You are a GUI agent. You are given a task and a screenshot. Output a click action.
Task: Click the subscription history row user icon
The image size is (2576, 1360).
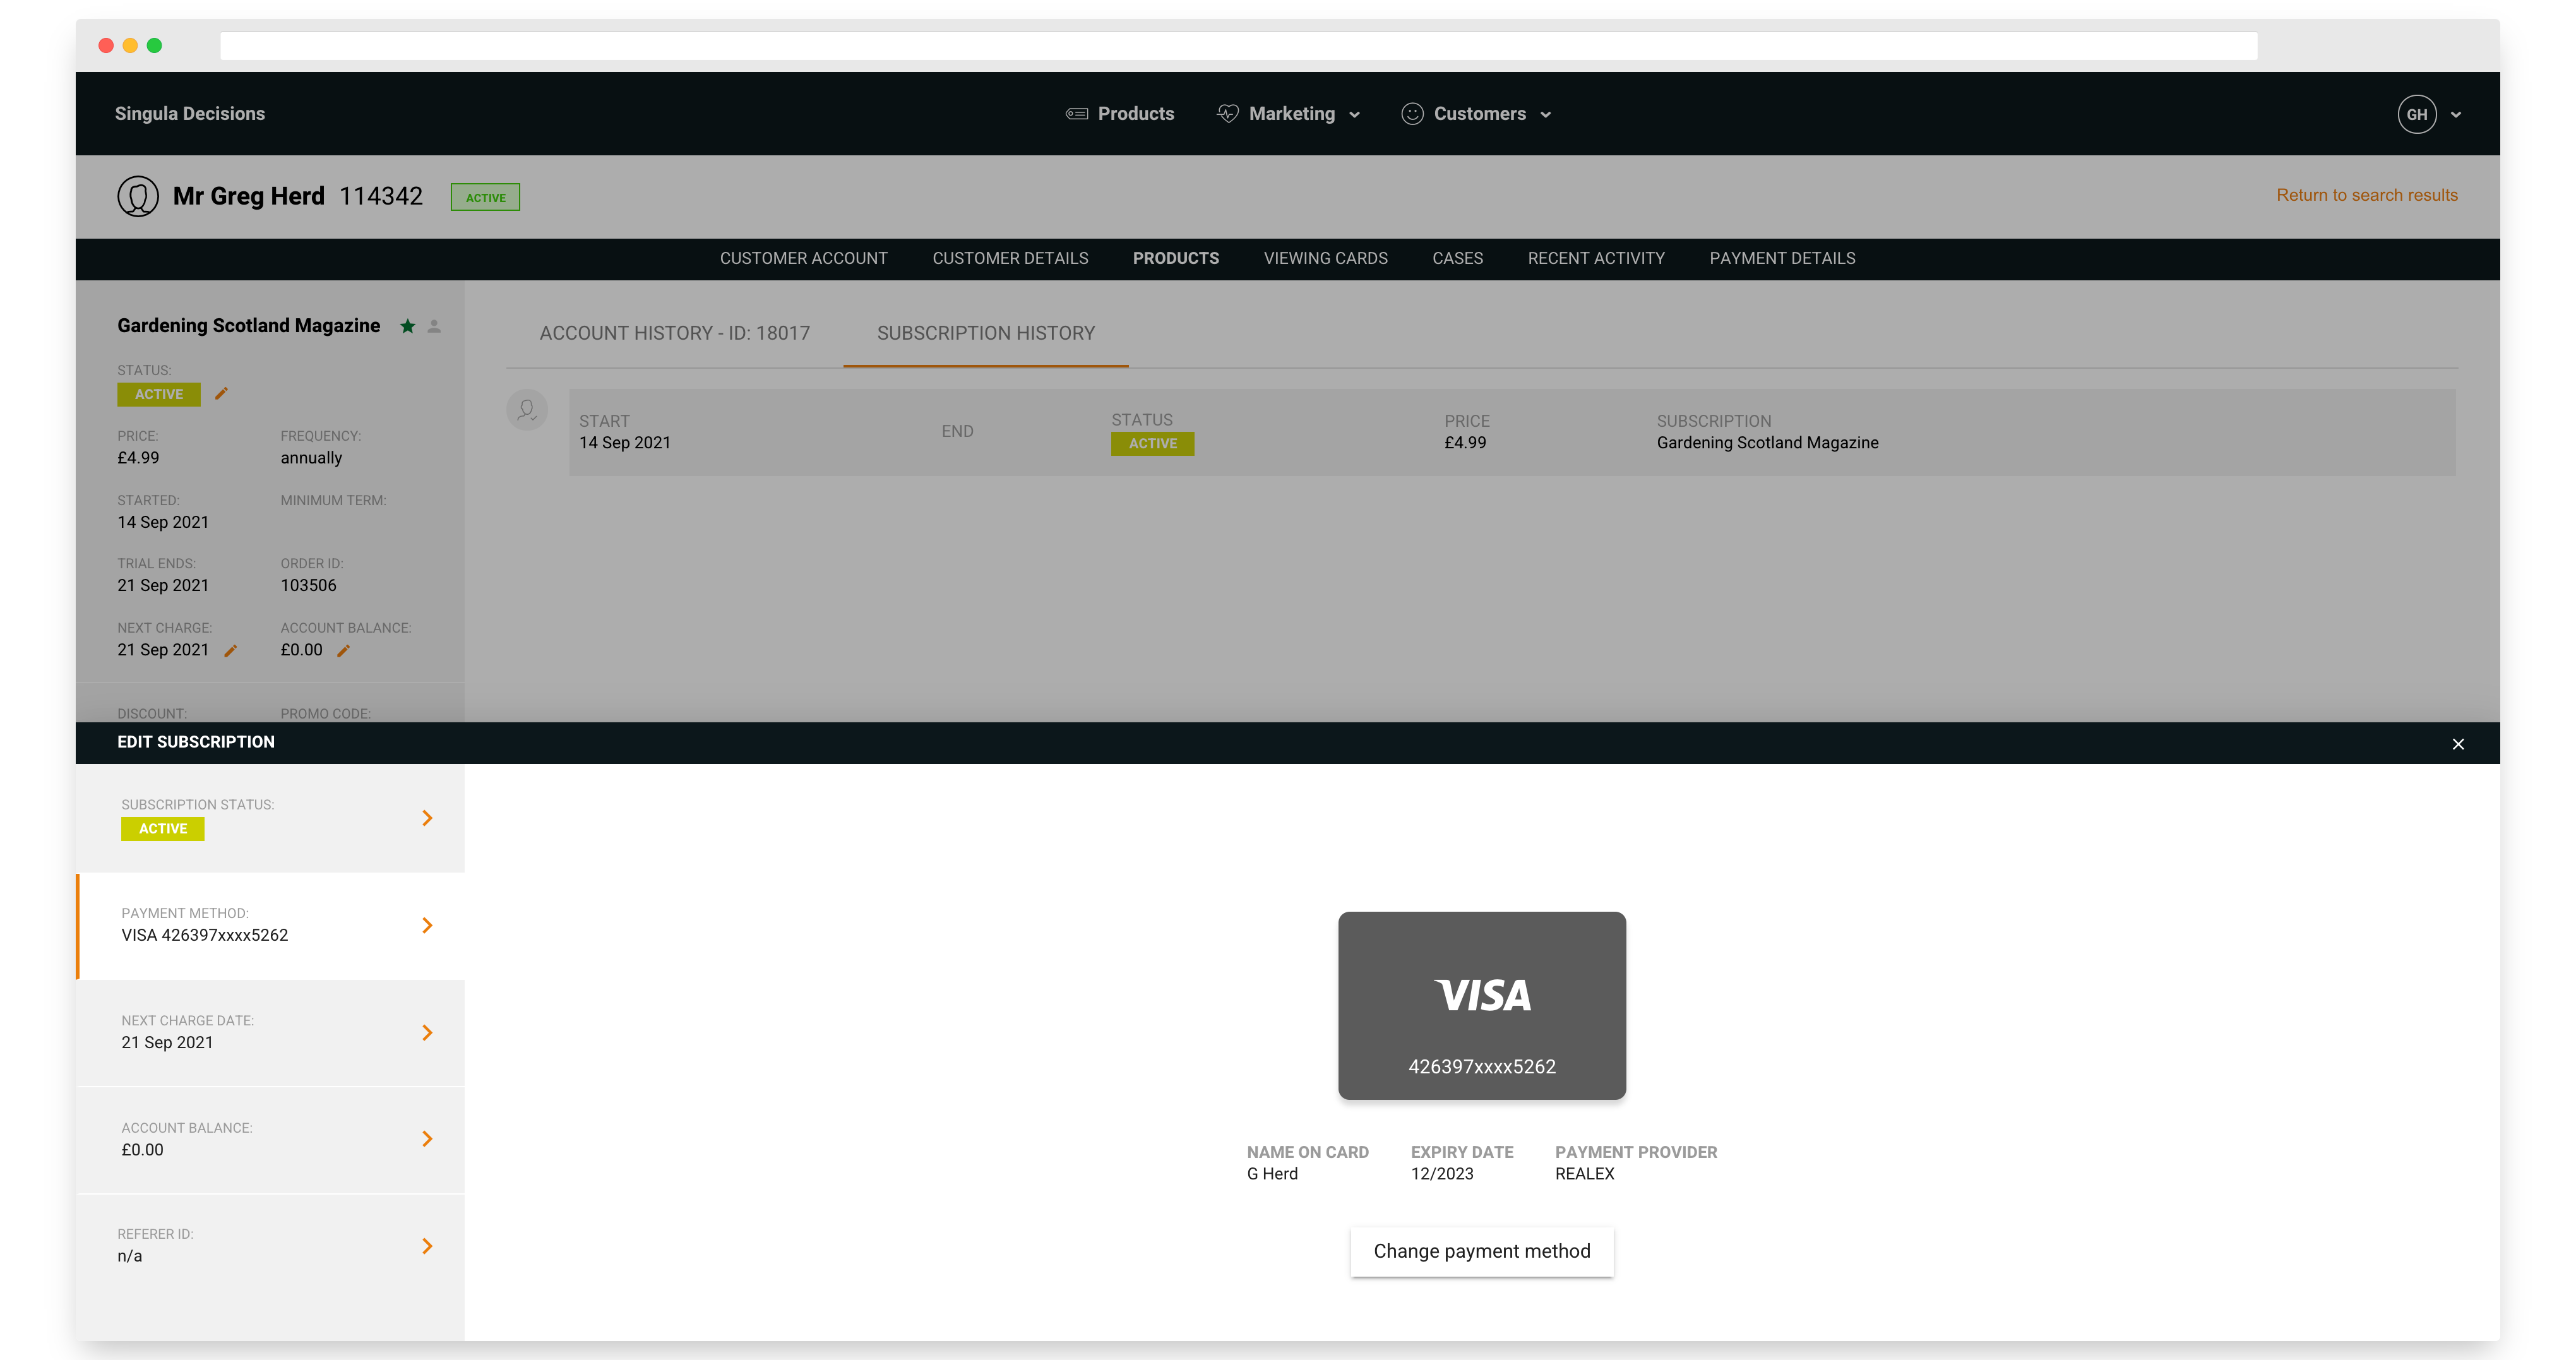pyautogui.click(x=527, y=410)
